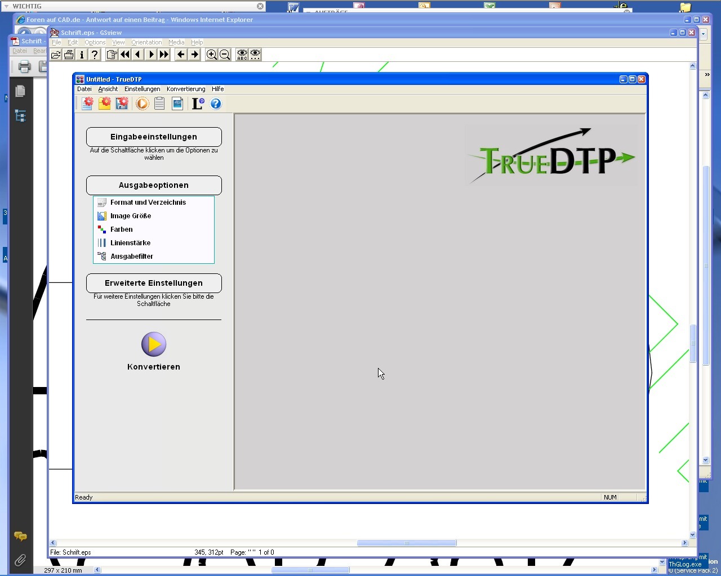Open the Options menu in GSview

95,42
